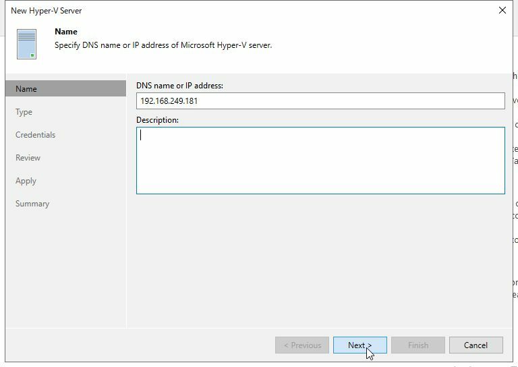Switch to the Summary wizard step
The width and height of the screenshot is (518, 367).
(x=32, y=204)
